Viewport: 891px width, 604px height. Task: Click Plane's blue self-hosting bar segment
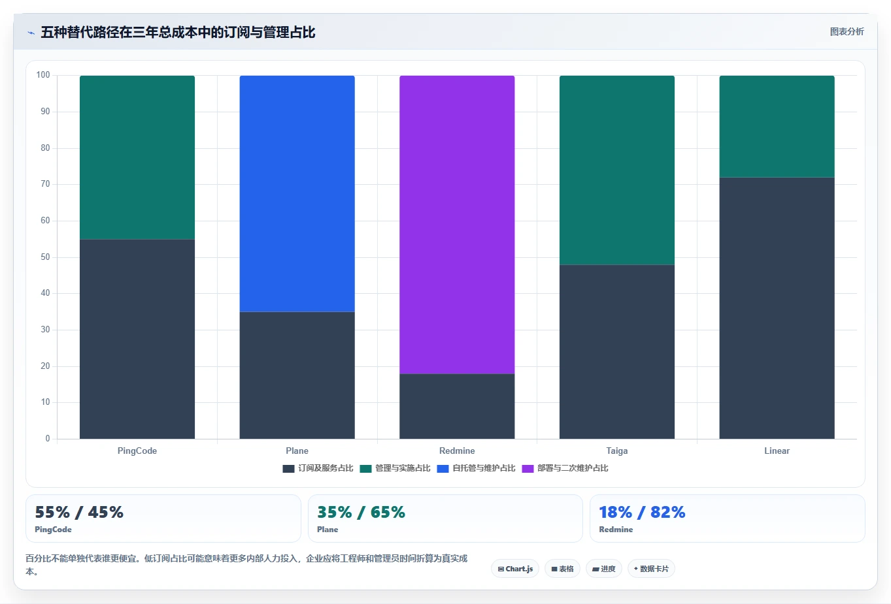(x=297, y=194)
